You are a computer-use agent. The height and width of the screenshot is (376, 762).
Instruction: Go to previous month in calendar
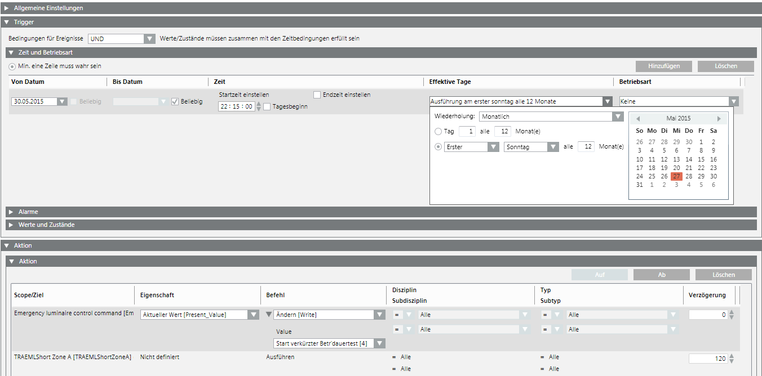tap(638, 119)
